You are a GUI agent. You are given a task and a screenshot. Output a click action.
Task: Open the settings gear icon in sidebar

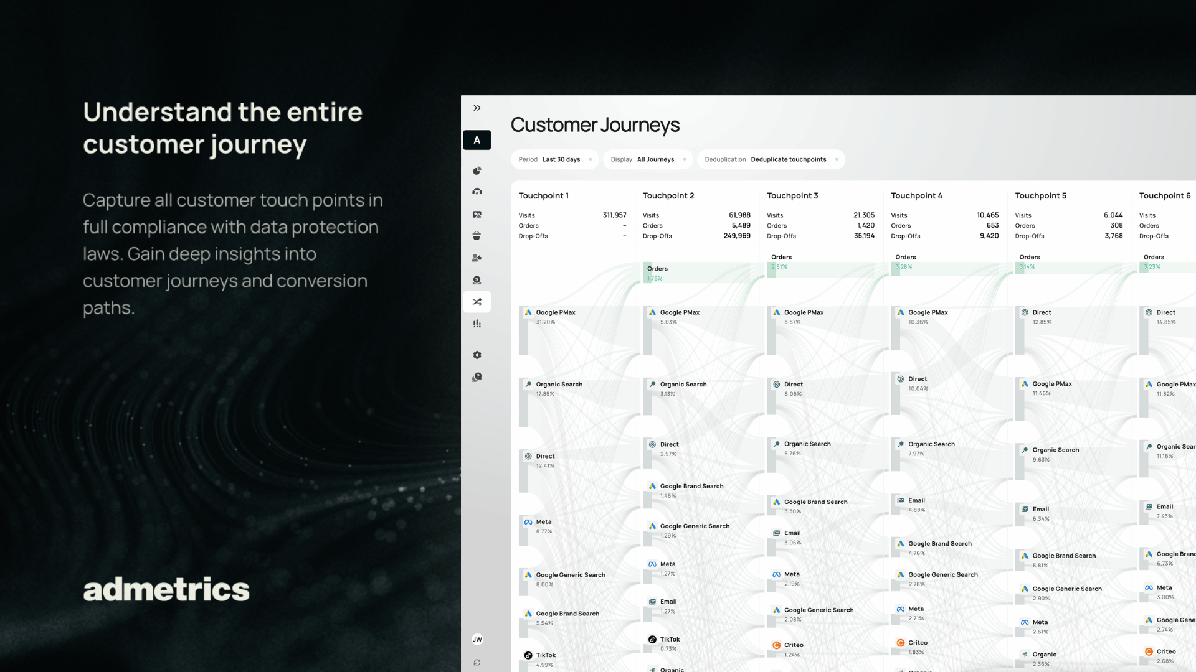(x=477, y=355)
